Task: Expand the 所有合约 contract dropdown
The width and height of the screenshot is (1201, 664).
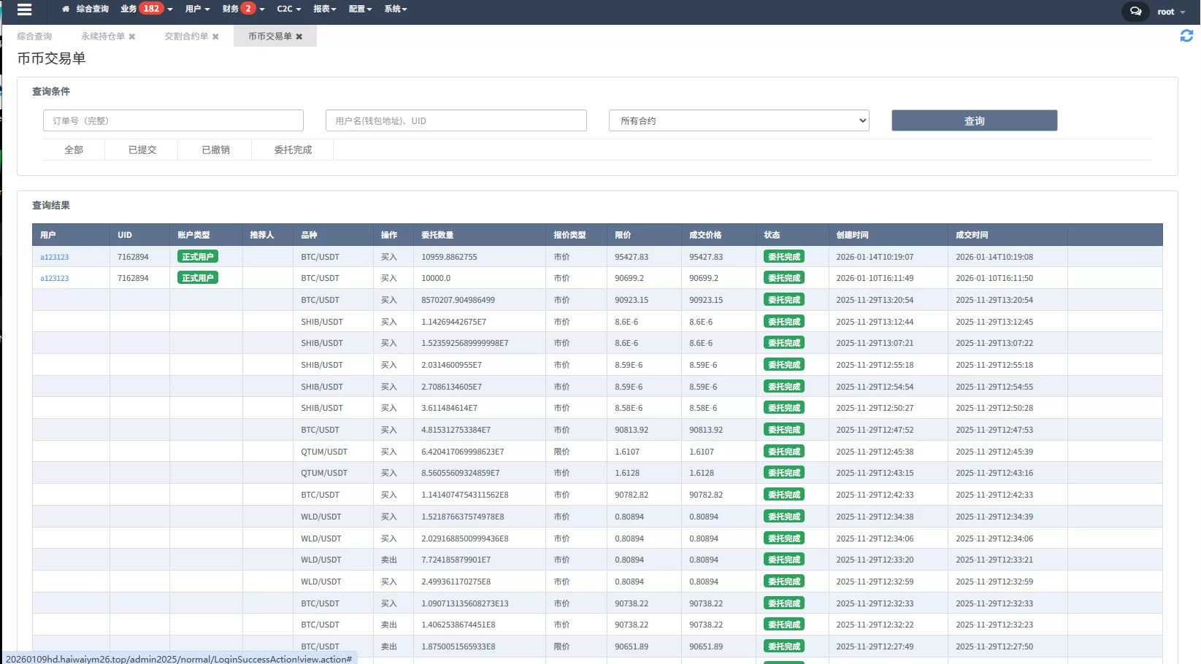Action: coord(739,121)
